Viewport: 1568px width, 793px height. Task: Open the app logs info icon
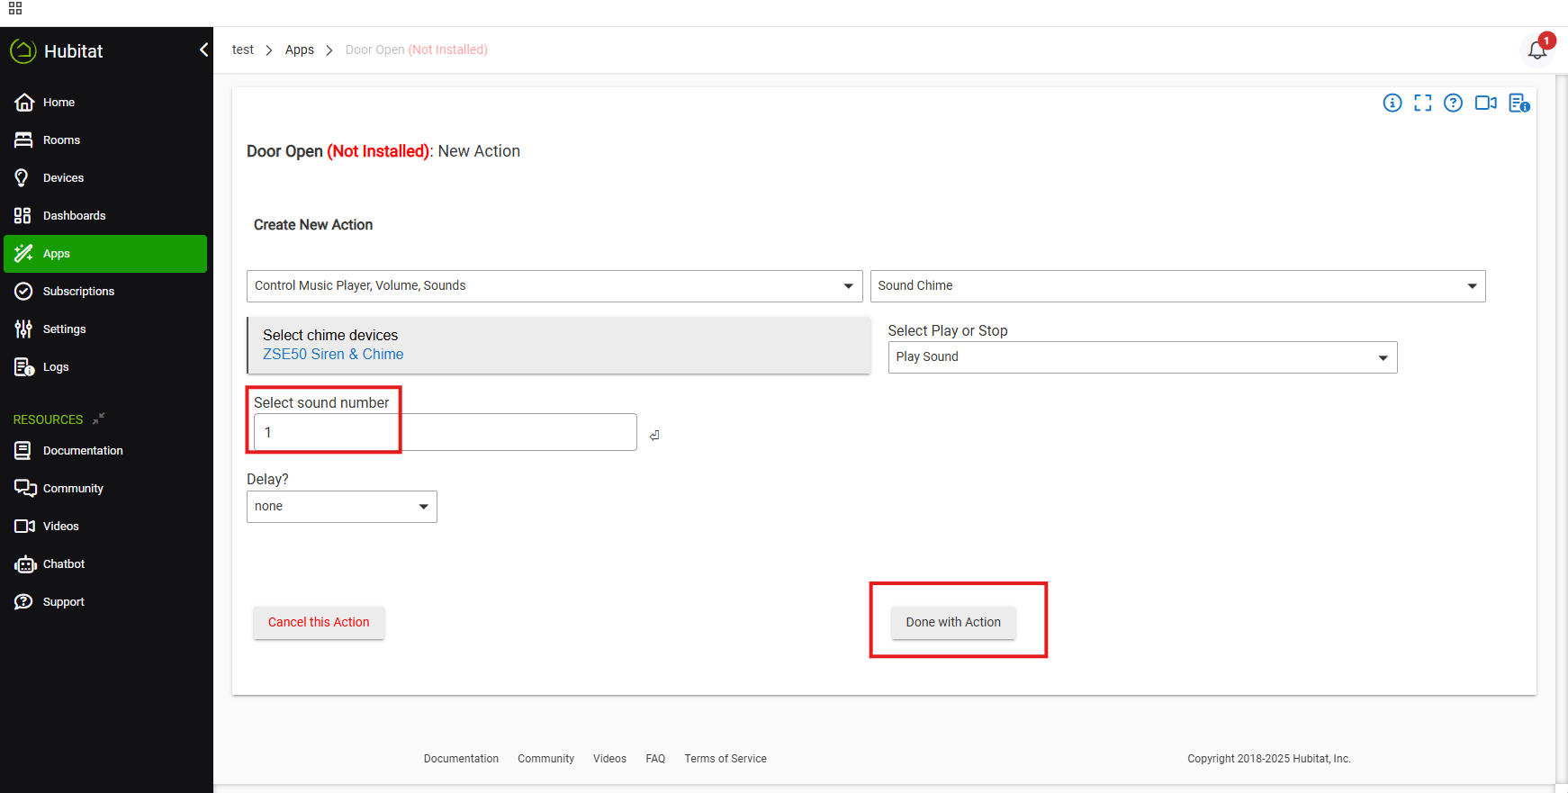(1519, 103)
